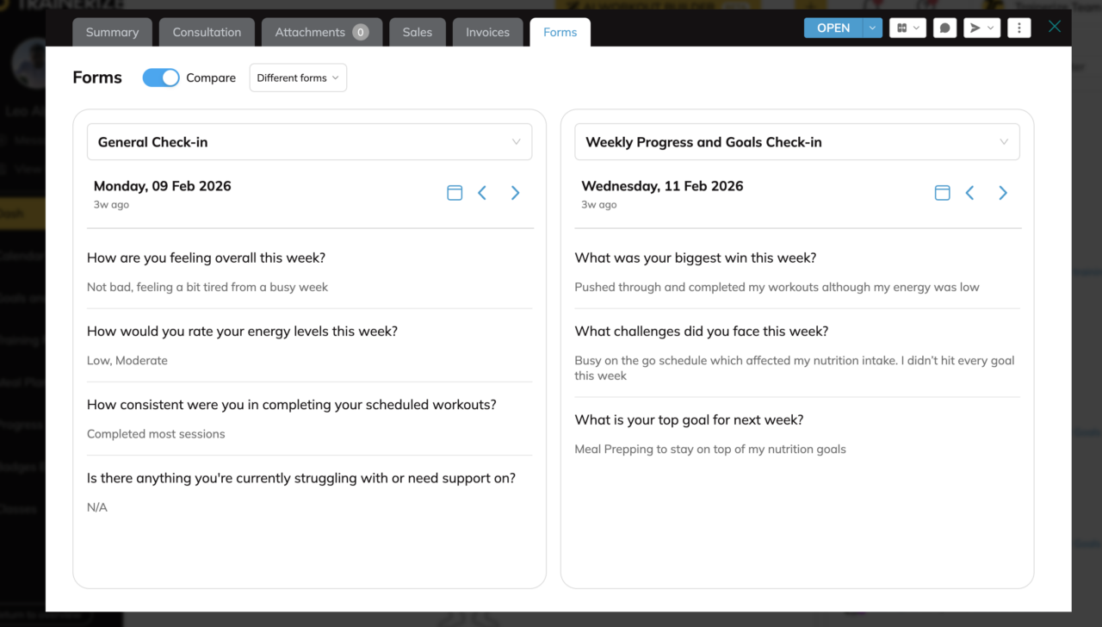Open the Different forms dropdown

tap(298, 78)
